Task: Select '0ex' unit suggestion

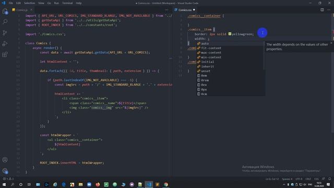Action: 231,85
